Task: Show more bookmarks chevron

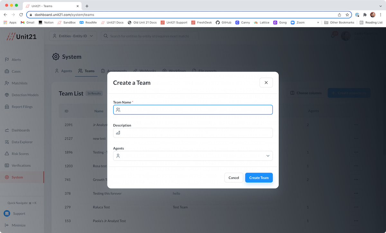Action: [x=318, y=23]
